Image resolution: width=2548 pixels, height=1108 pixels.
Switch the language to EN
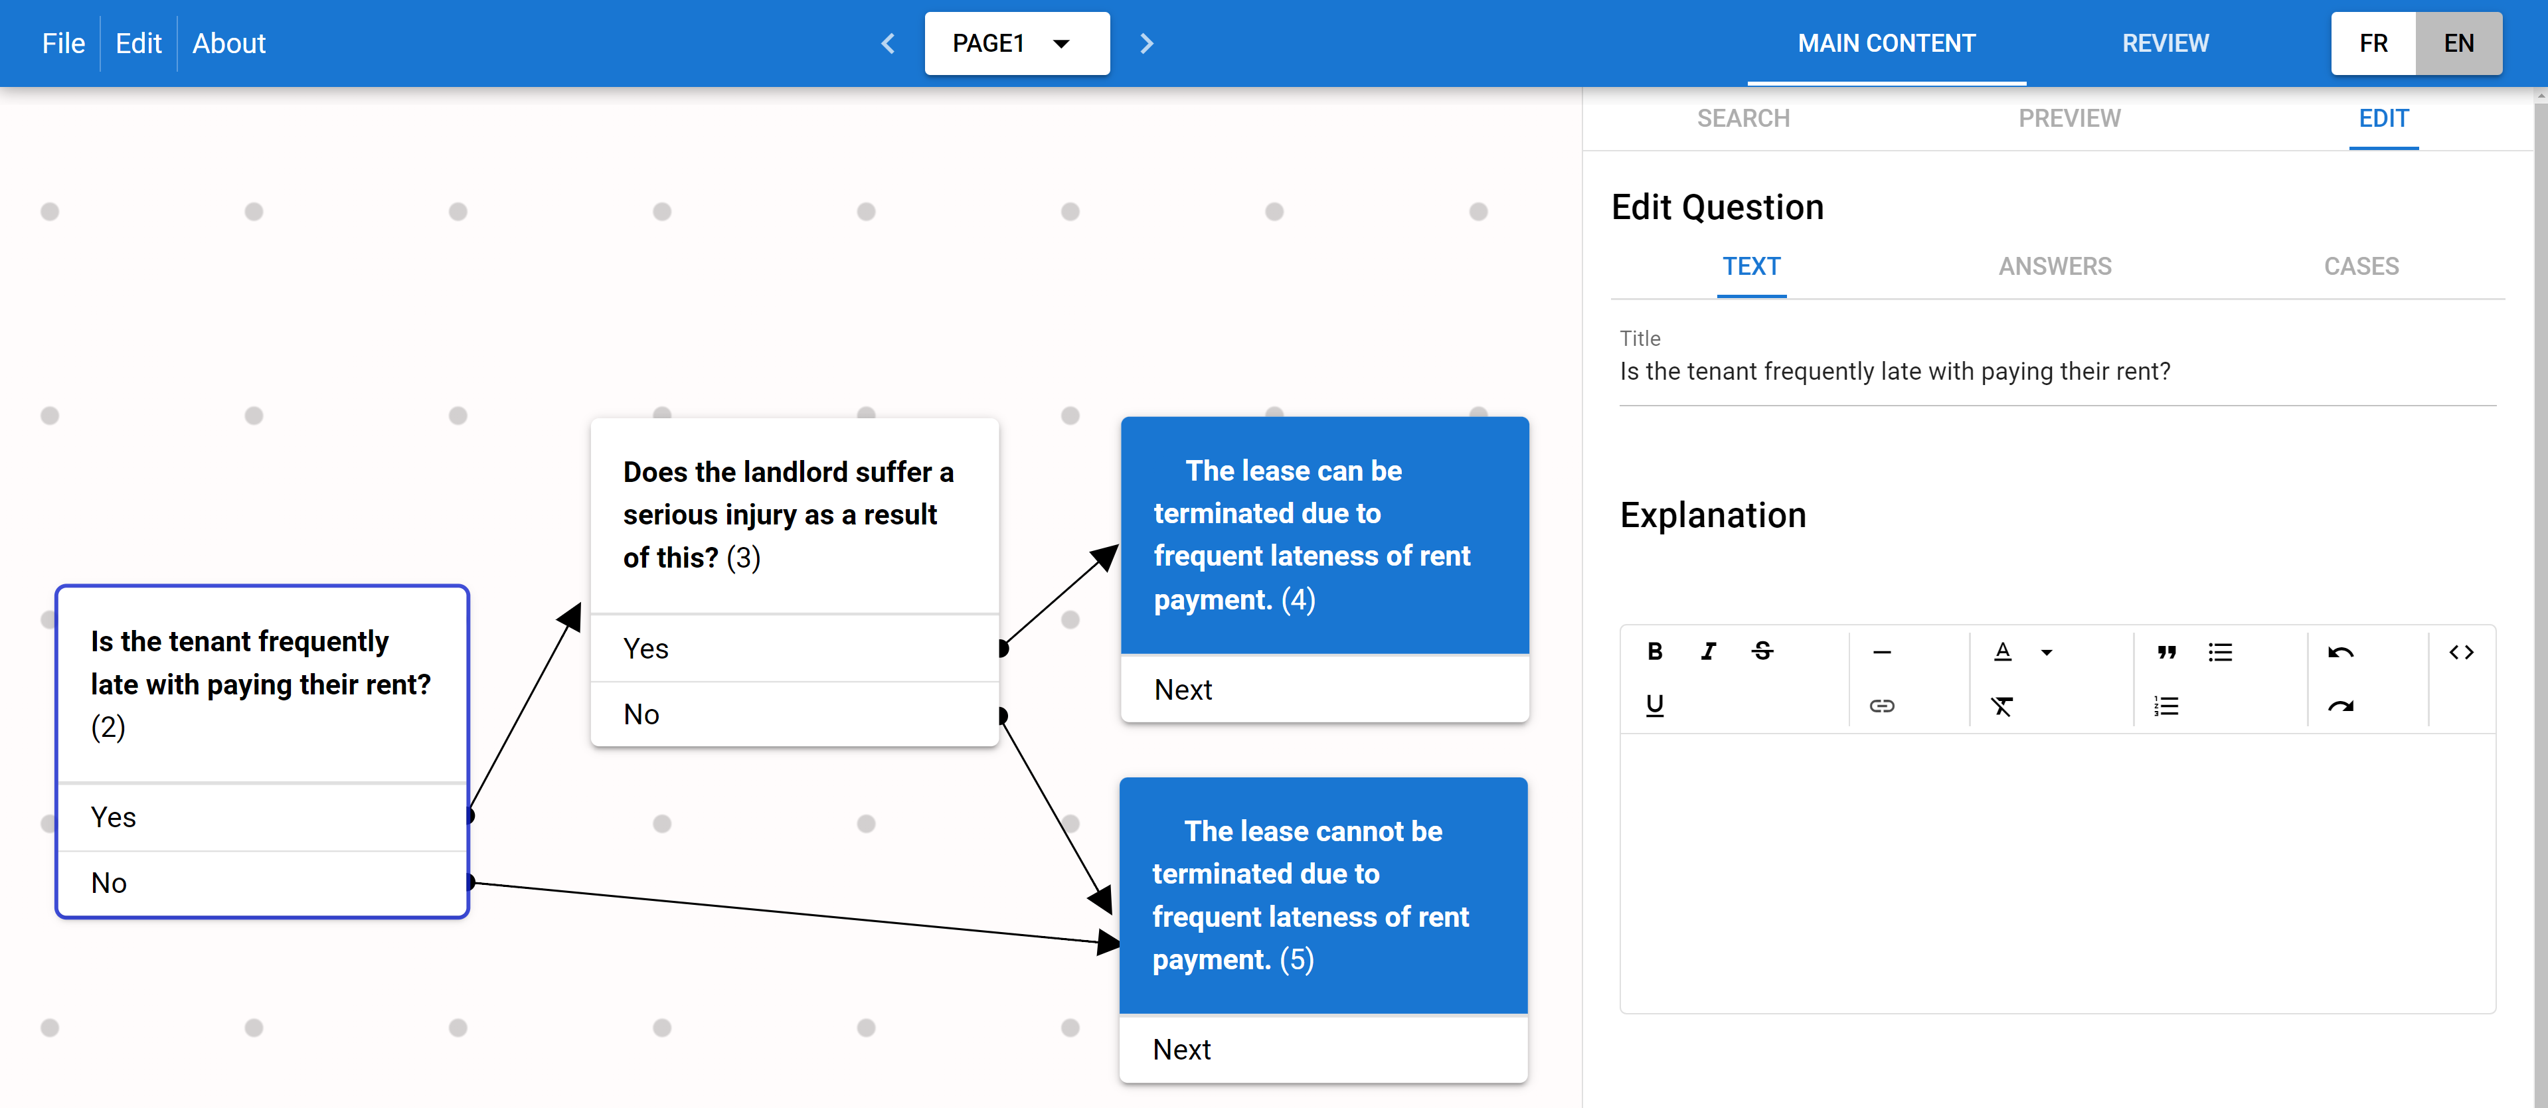2458,44
